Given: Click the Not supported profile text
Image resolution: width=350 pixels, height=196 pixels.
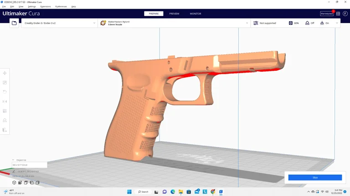Looking at the screenshot, I should click(268, 23).
